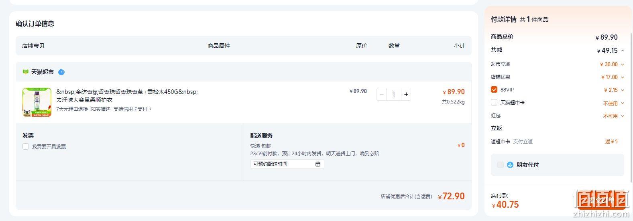Click the 配送服务 section heading
The image size is (633, 221).
coord(262,136)
